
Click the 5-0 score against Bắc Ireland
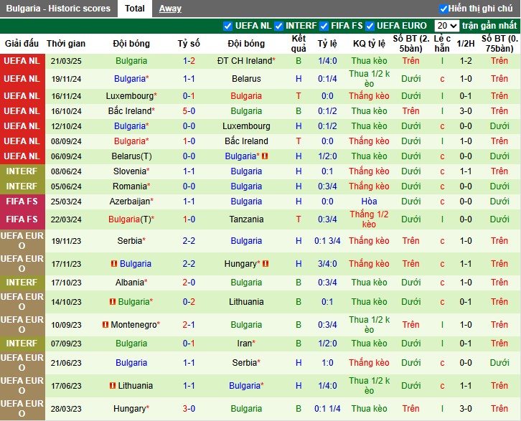click(189, 111)
